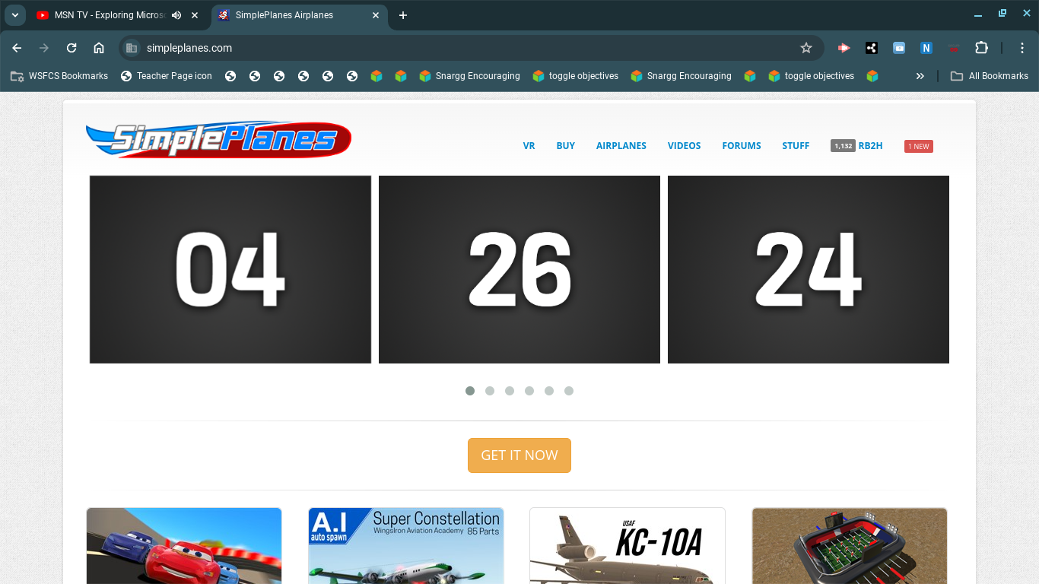This screenshot has height=584, width=1039.
Task: View site information icon in address bar
Action: pyautogui.click(x=132, y=48)
